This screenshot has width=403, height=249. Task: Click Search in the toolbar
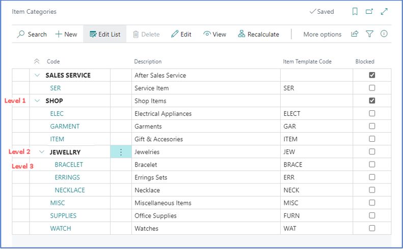[x=32, y=35]
